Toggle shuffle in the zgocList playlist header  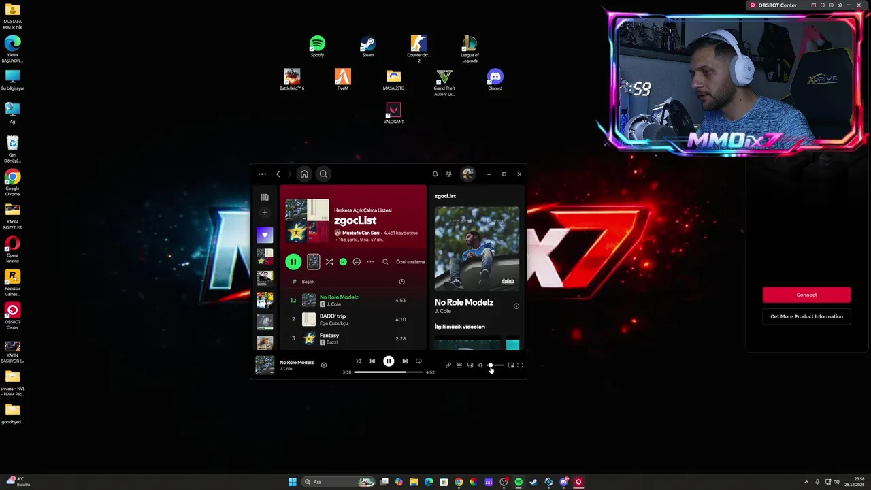click(329, 262)
